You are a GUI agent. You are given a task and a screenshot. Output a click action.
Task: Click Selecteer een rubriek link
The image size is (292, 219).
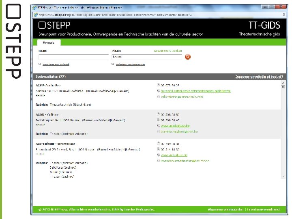click(56, 64)
